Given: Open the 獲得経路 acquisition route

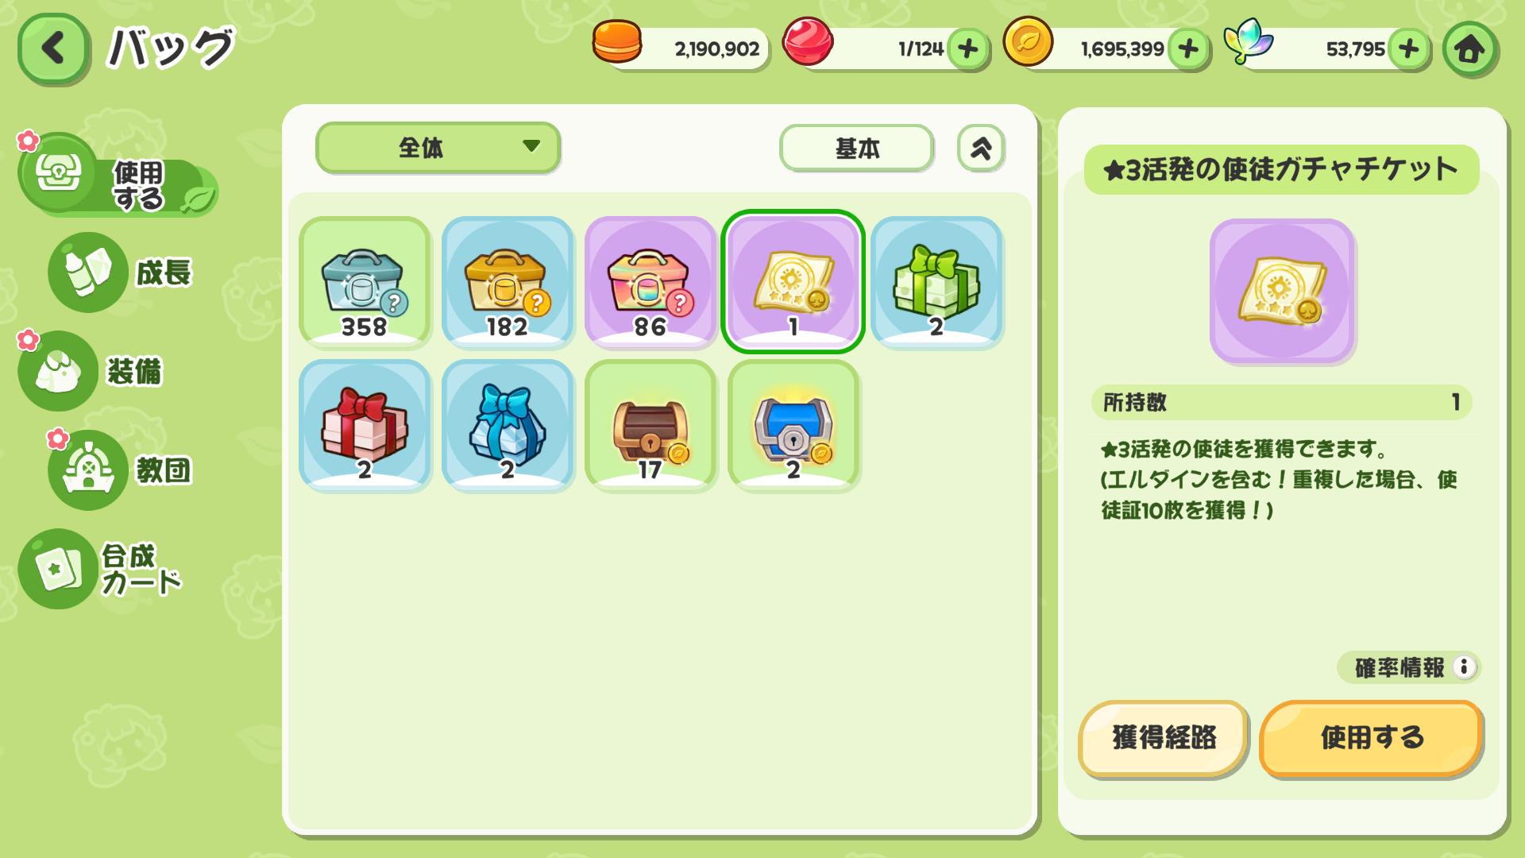Looking at the screenshot, I should [x=1164, y=738].
